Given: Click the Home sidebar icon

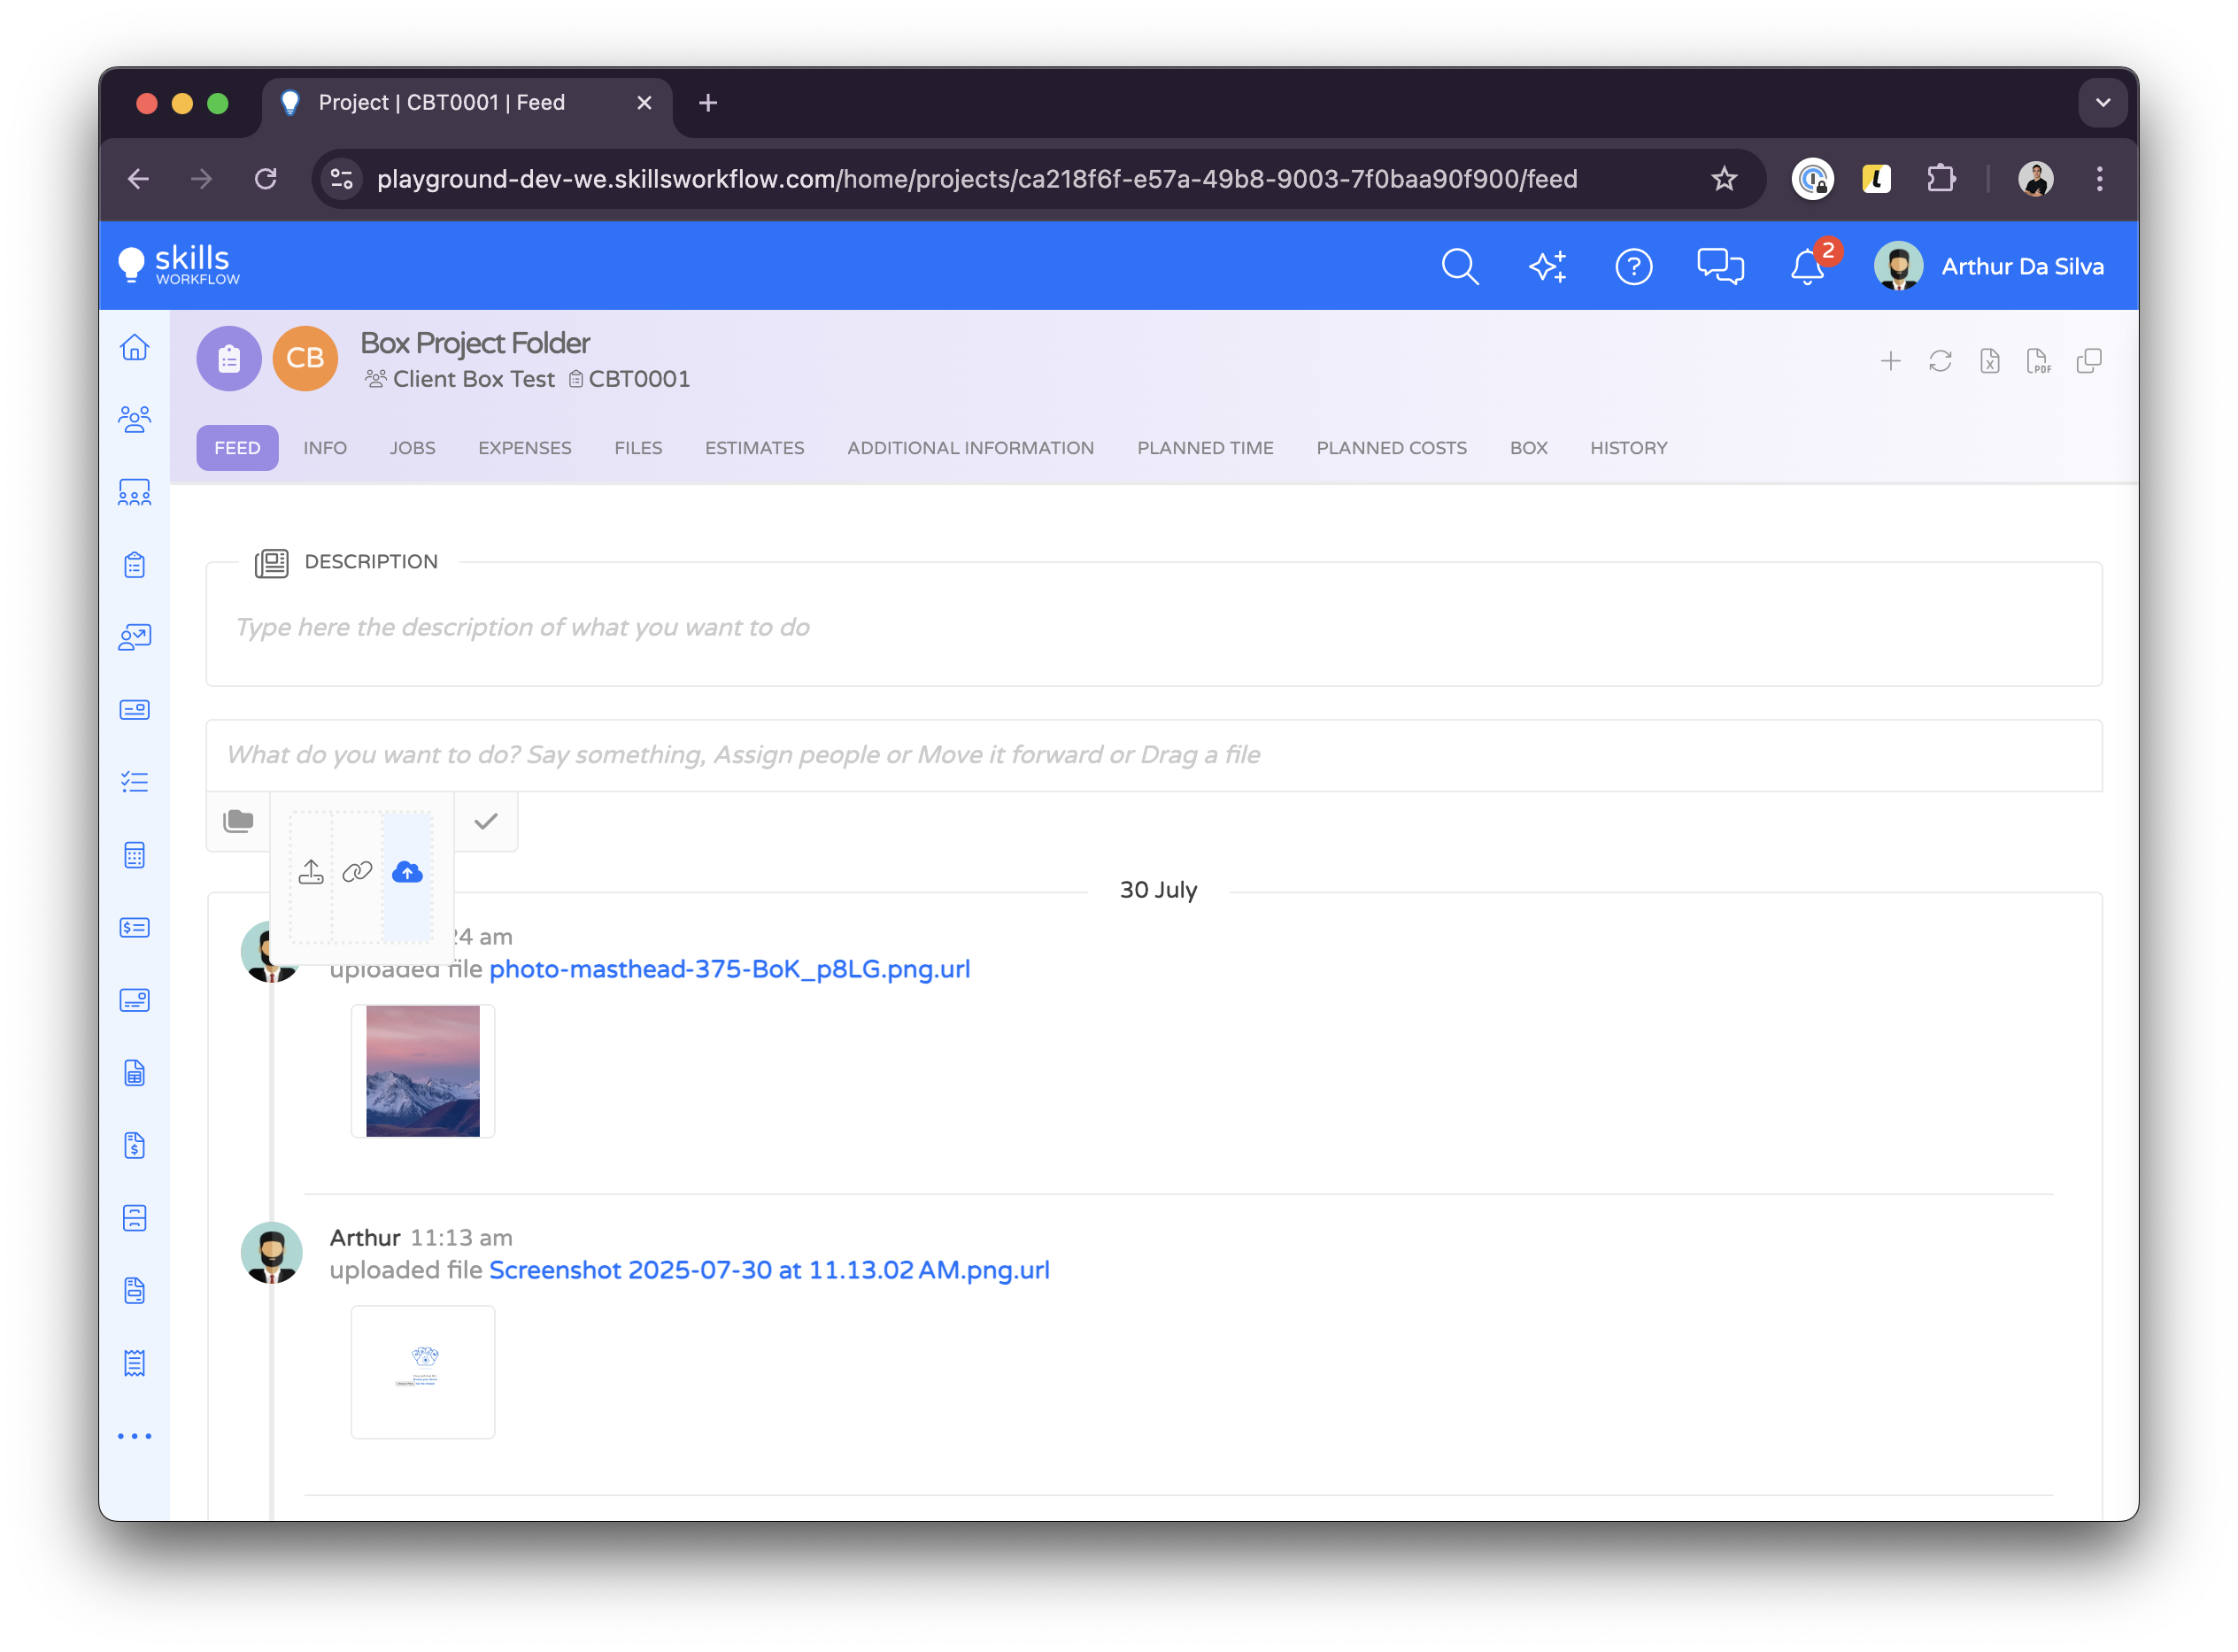Looking at the screenshot, I should 135,347.
